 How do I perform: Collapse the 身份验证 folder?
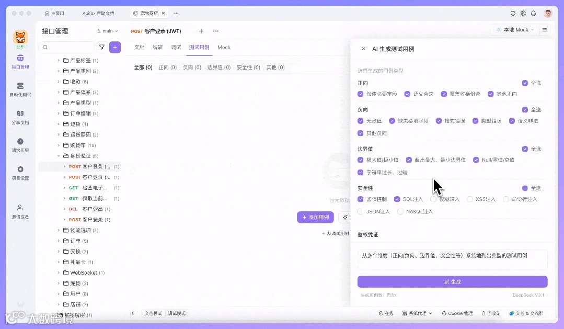point(59,156)
